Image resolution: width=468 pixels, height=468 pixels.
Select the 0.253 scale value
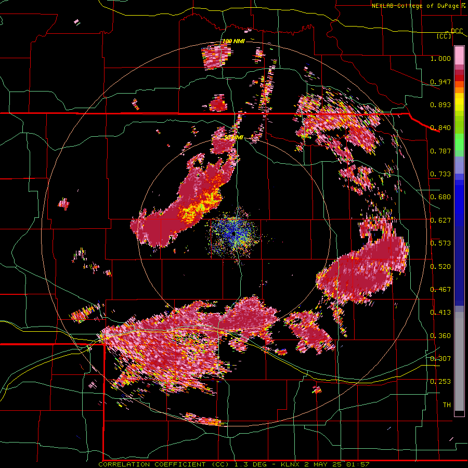pos(440,382)
